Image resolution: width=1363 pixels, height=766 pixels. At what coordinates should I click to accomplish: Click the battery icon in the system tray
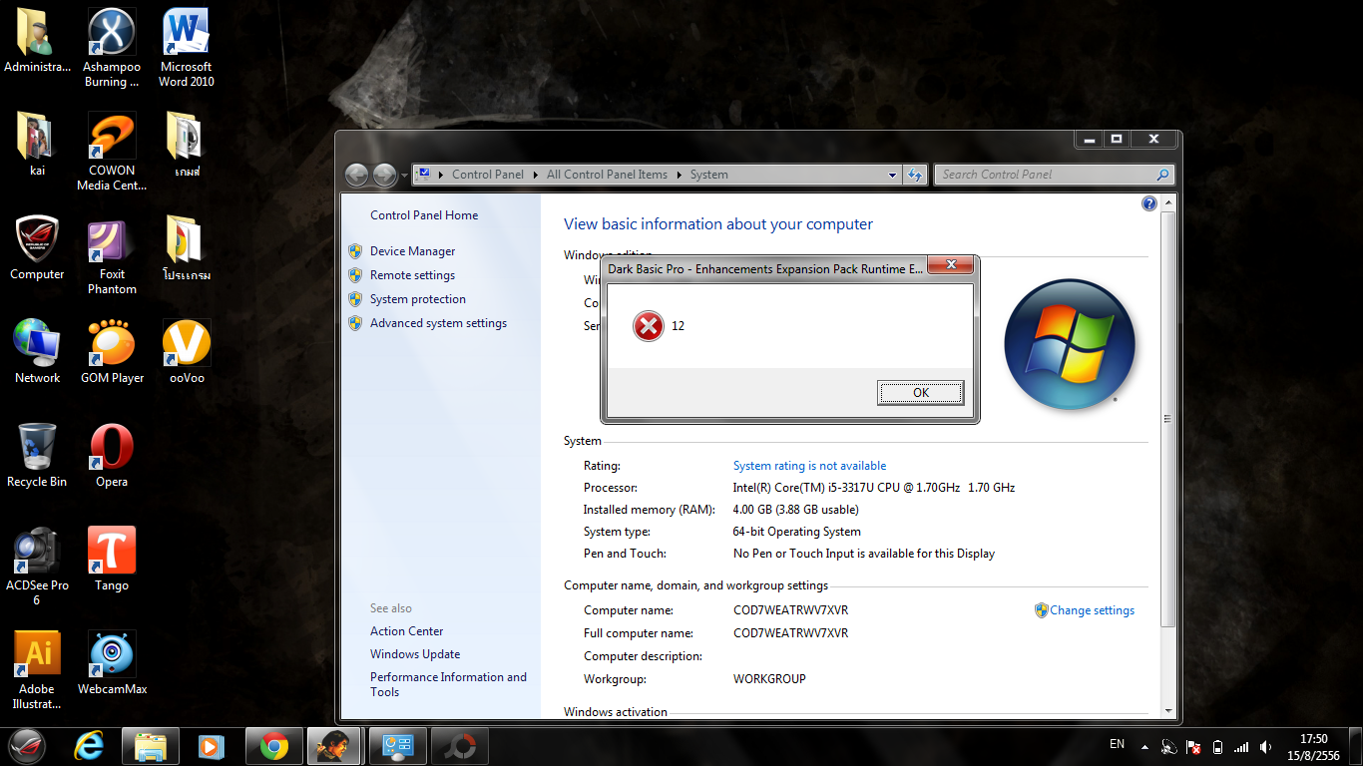(x=1217, y=747)
